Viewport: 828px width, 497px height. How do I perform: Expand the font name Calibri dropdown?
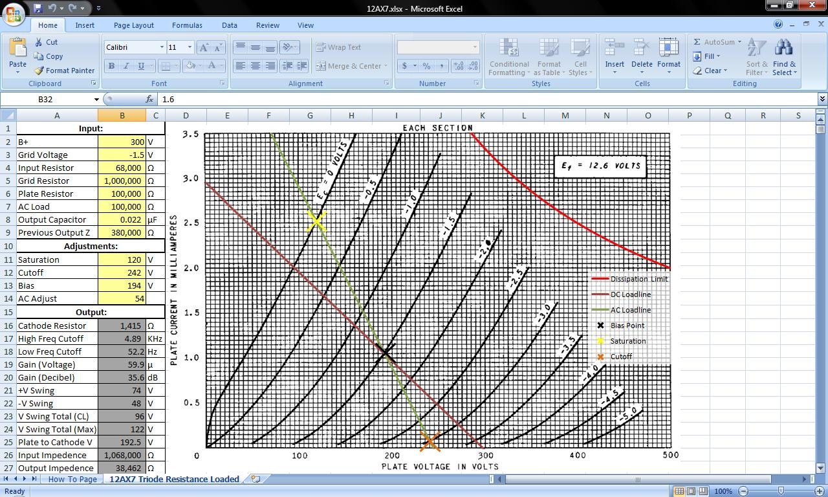[162, 47]
